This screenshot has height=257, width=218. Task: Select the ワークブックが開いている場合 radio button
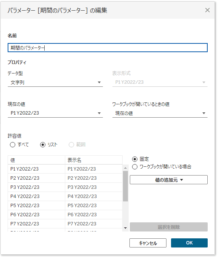(135, 167)
